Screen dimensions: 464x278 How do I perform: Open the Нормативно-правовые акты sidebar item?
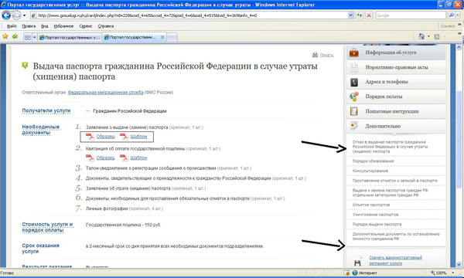[x=396, y=67]
